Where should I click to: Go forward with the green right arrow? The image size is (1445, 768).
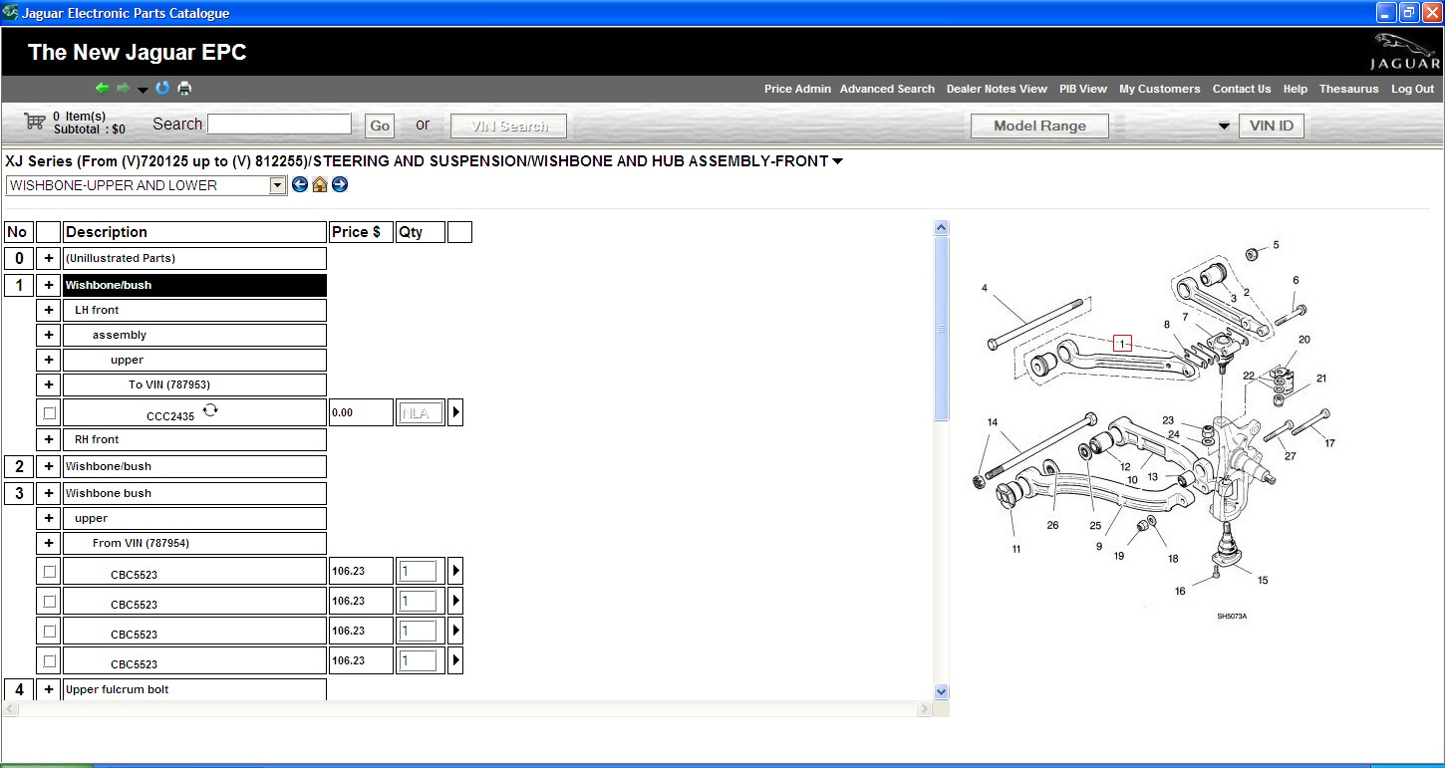pyautogui.click(x=124, y=89)
